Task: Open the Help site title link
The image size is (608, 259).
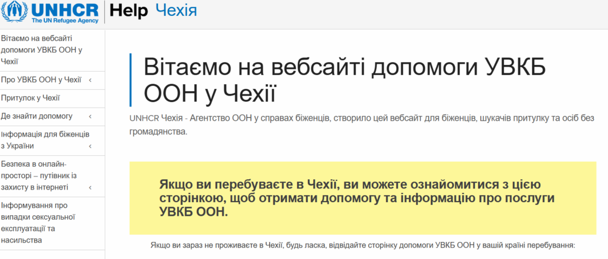Action: click(x=129, y=11)
